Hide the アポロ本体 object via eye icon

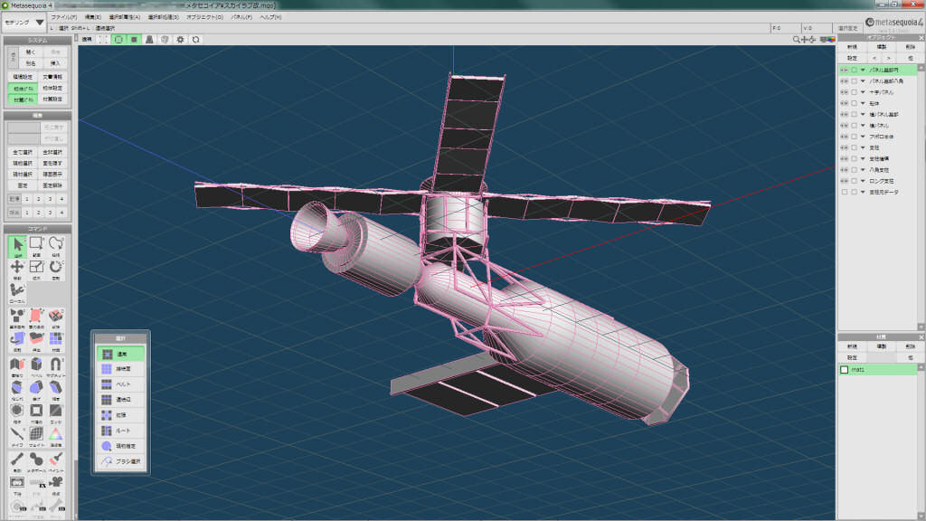[844, 137]
